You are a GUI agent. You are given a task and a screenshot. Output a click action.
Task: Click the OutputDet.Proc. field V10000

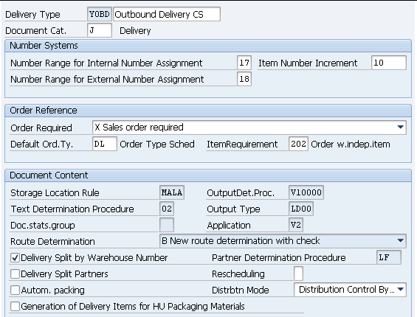[306, 192]
